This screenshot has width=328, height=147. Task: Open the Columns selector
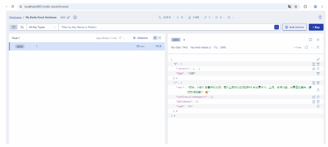pos(140,38)
